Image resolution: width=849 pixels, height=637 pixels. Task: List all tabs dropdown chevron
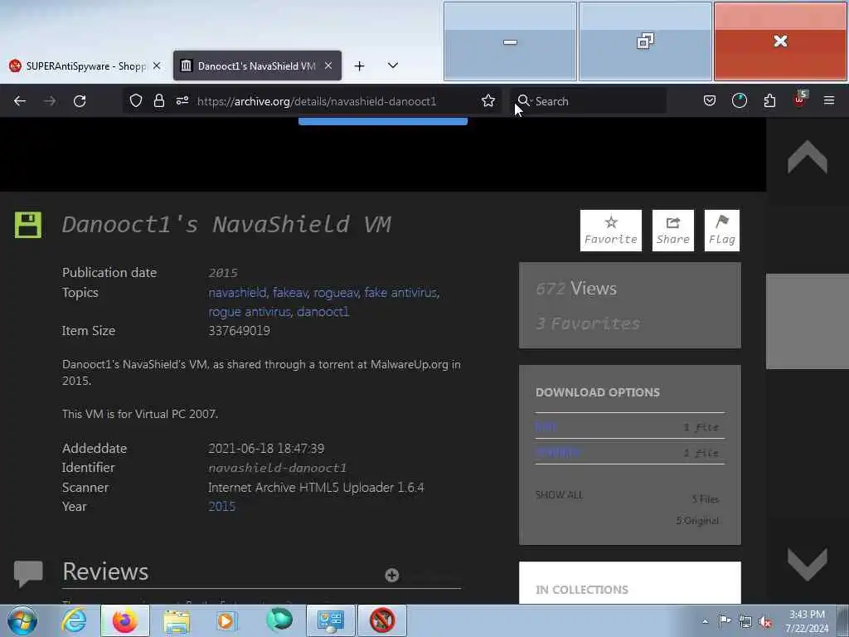[x=393, y=66]
